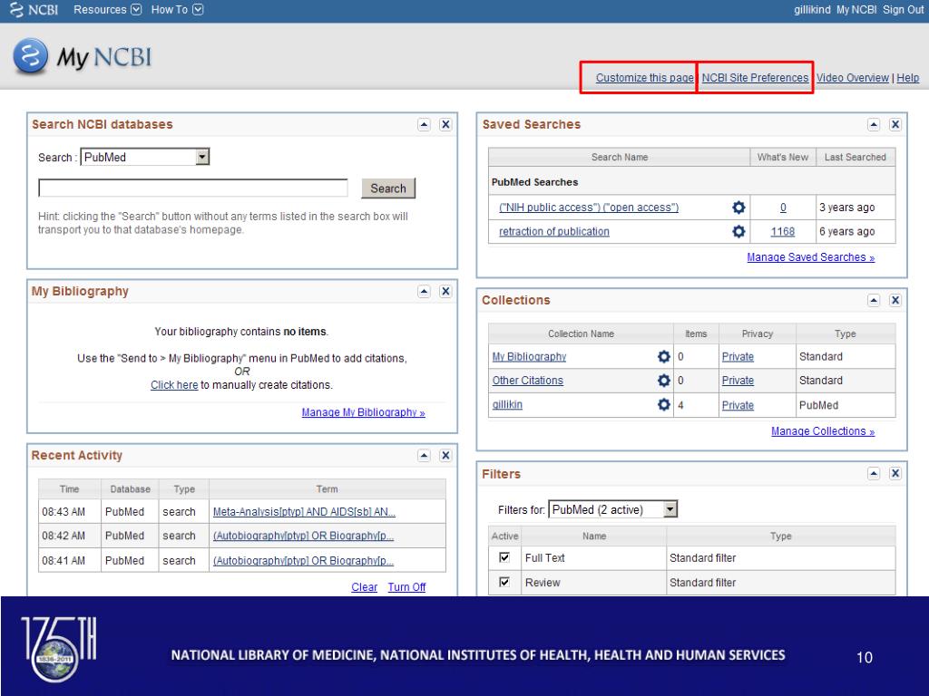Image resolution: width=929 pixels, height=696 pixels.
Task: Collapse the Saved Searches panel
Action: 874,124
